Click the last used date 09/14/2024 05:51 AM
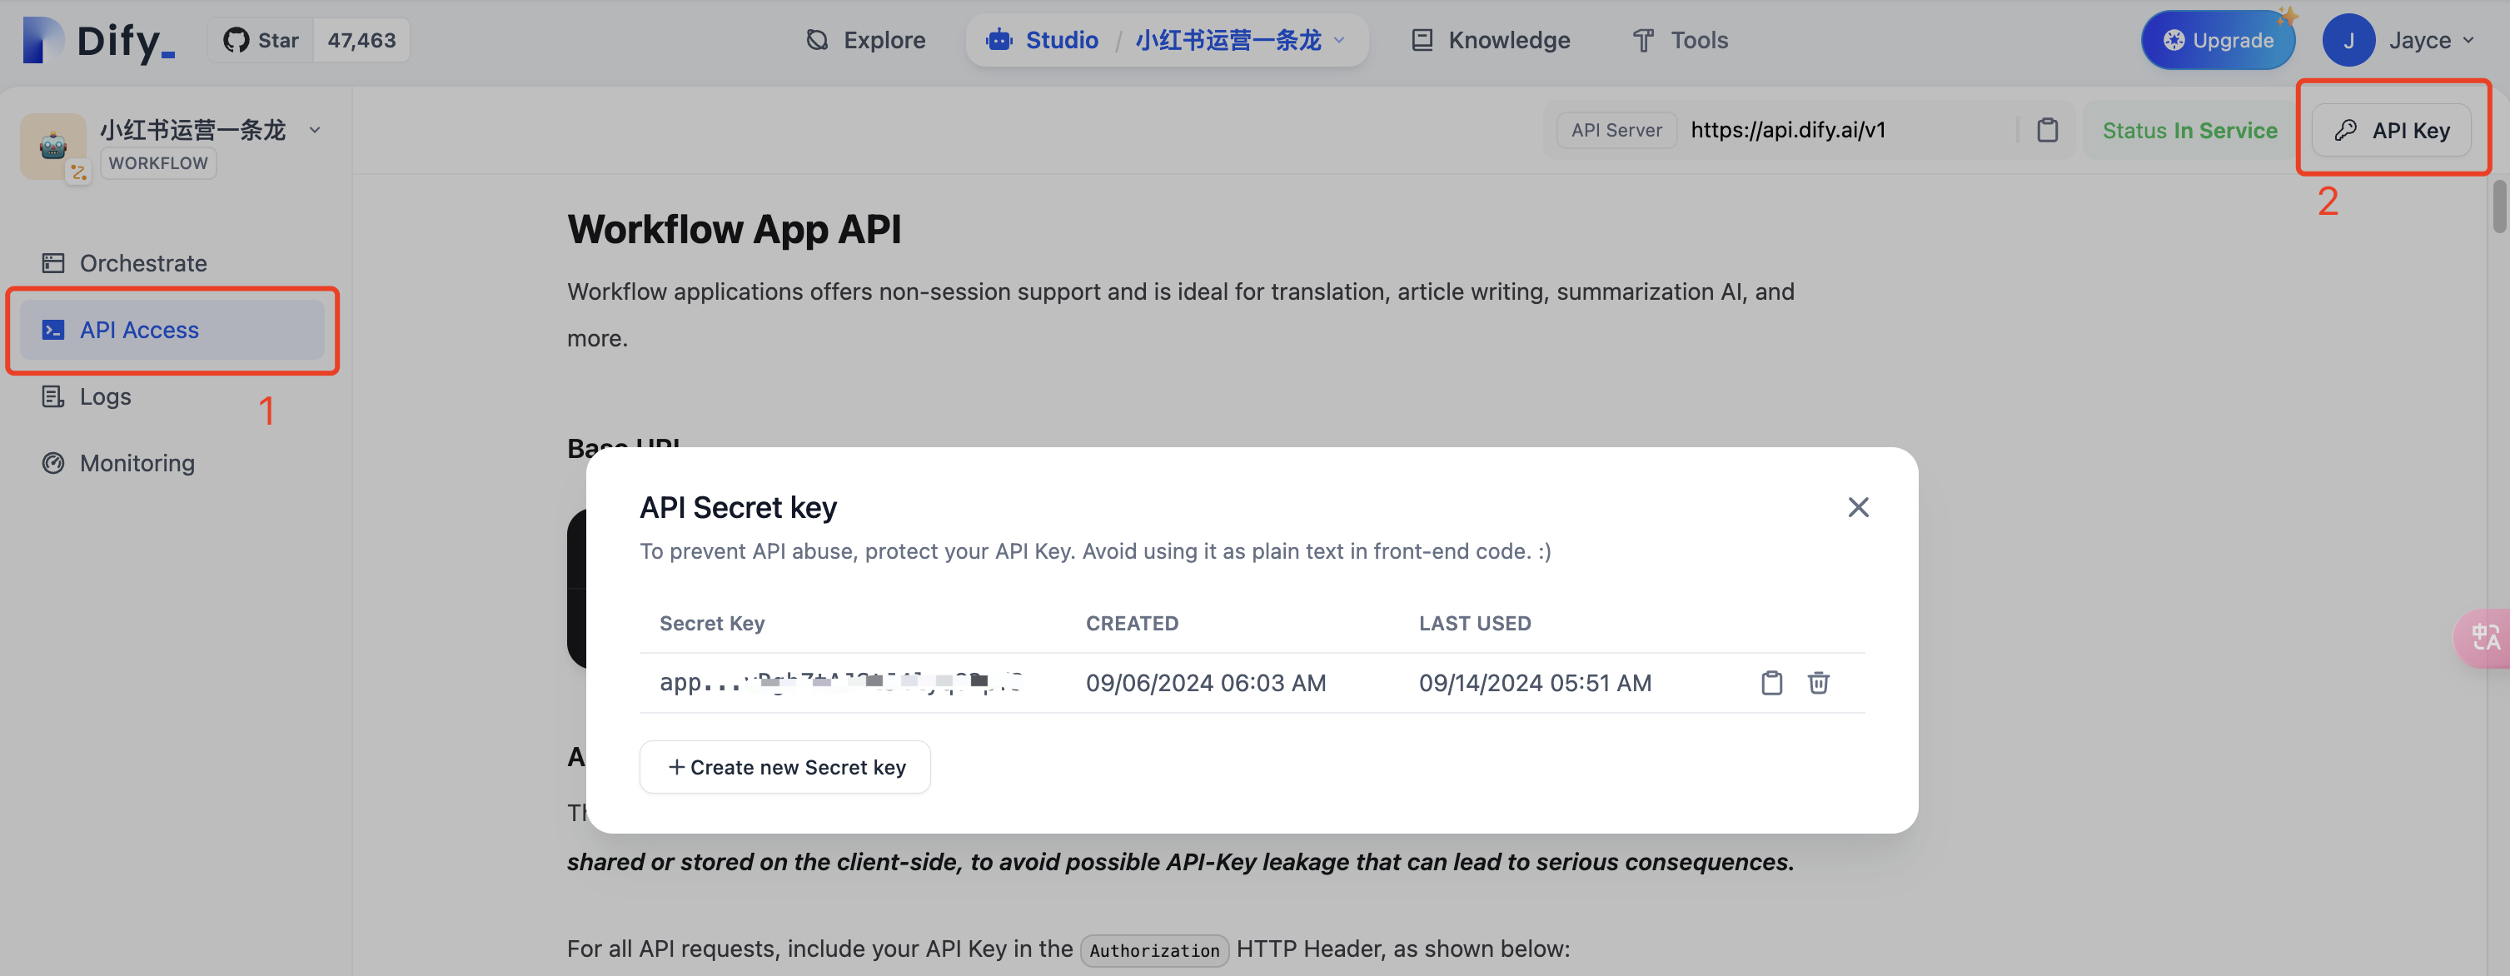Viewport: 2510px width, 976px height. tap(1535, 683)
